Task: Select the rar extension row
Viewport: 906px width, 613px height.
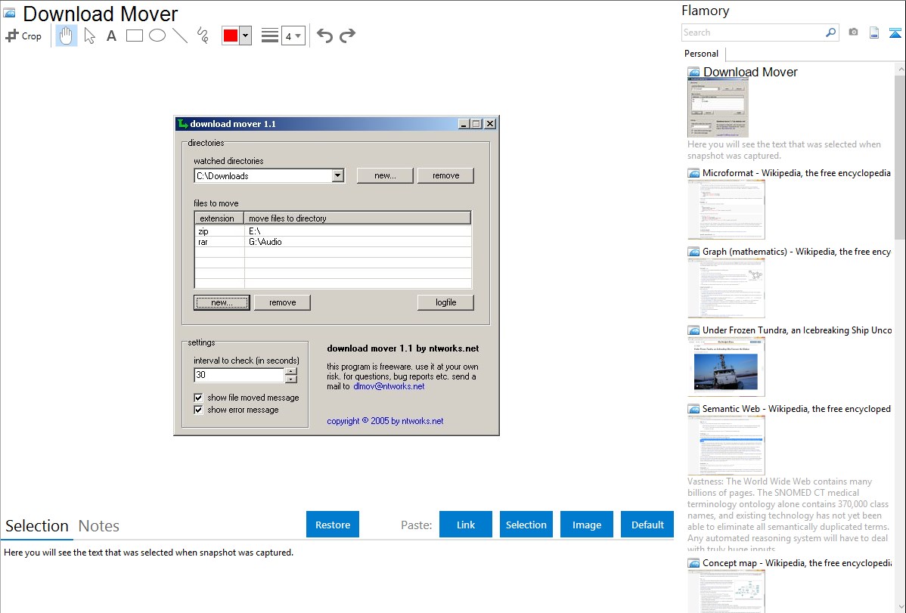Action: pyautogui.click(x=333, y=242)
